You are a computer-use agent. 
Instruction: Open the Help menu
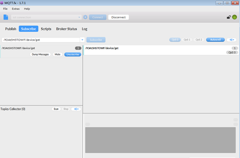27,9
